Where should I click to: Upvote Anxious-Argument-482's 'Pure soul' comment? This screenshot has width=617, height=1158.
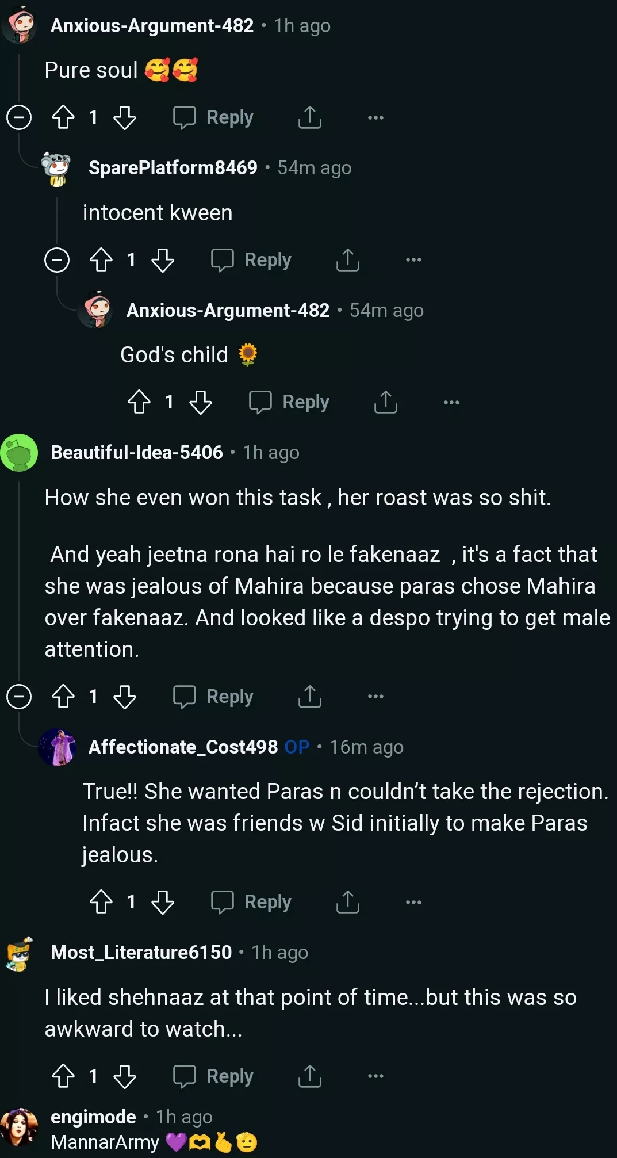[63, 117]
